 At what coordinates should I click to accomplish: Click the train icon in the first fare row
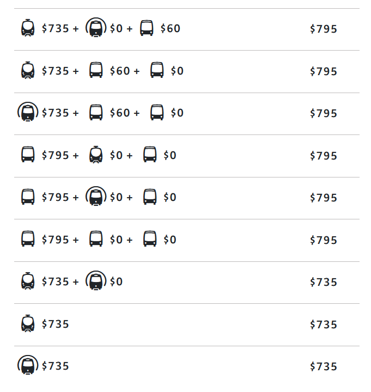pos(28,28)
